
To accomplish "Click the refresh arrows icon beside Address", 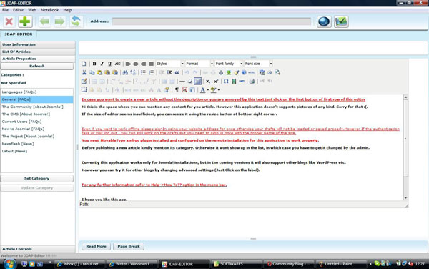I will point(76,21).
